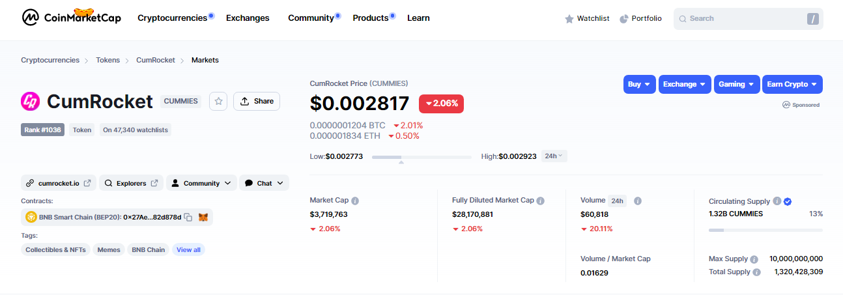Expand the Community links dropdown
The image size is (843, 297).
[201, 183]
